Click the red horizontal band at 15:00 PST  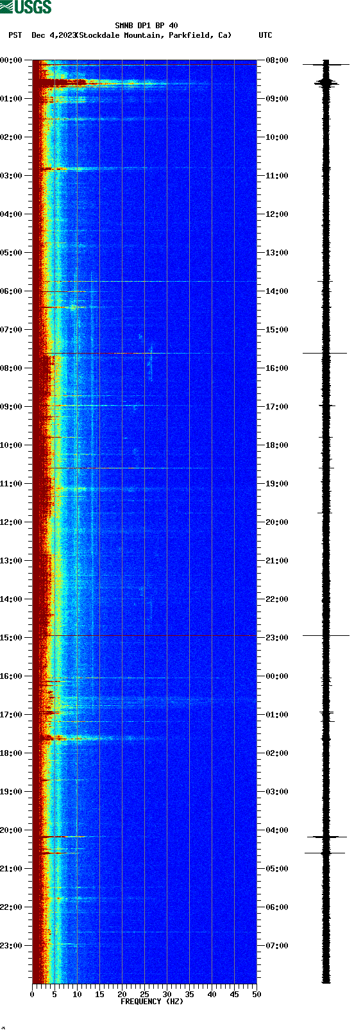(144, 636)
